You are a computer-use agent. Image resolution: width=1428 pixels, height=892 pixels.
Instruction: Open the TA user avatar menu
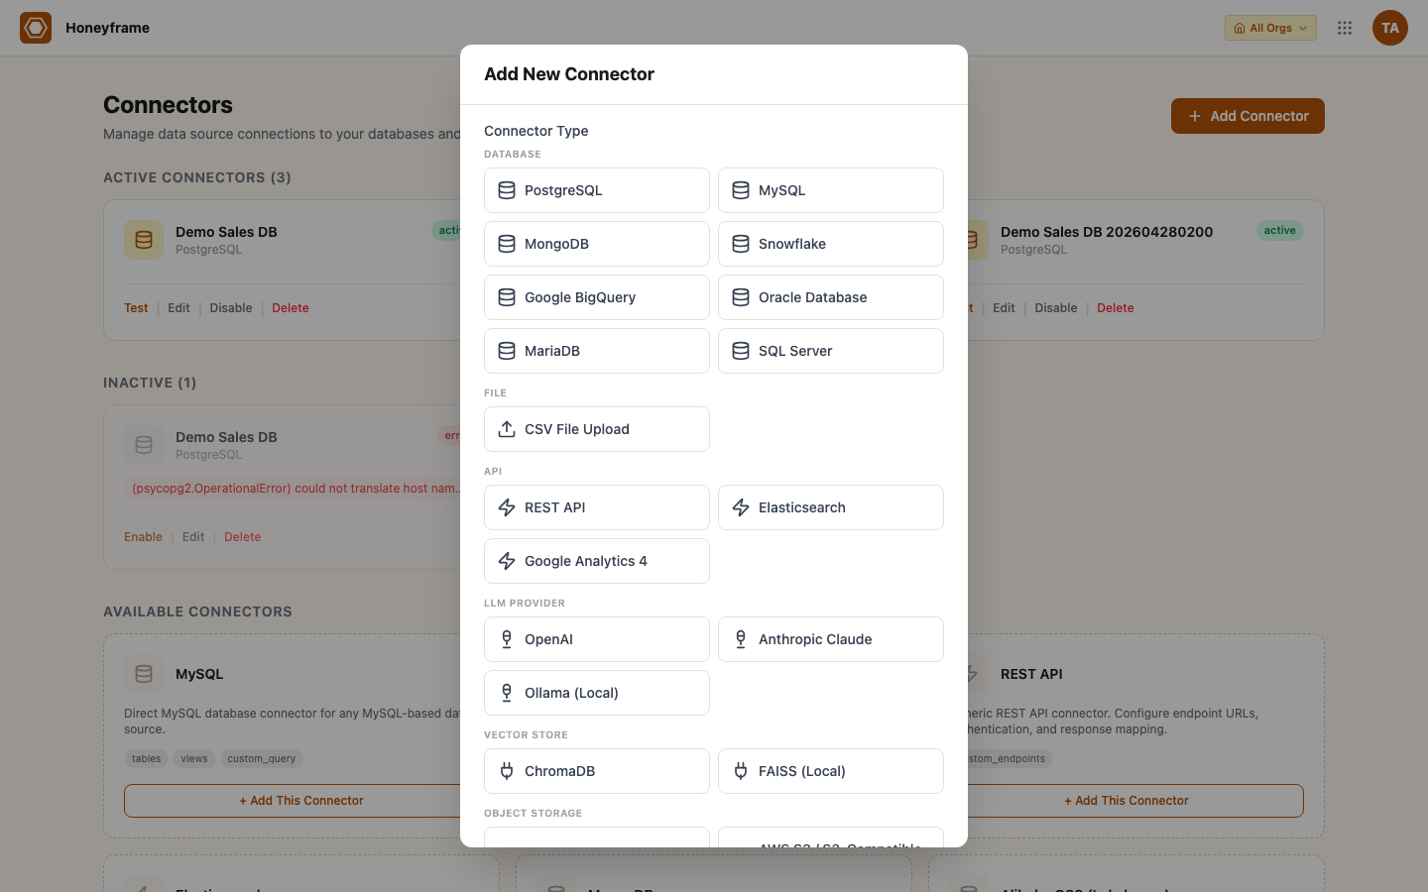[1390, 28]
